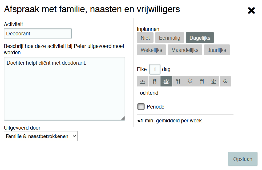This screenshot has width=262, height=170.
Task: Open the Uitgevoerd door dropdown
Action: [x=41, y=136]
